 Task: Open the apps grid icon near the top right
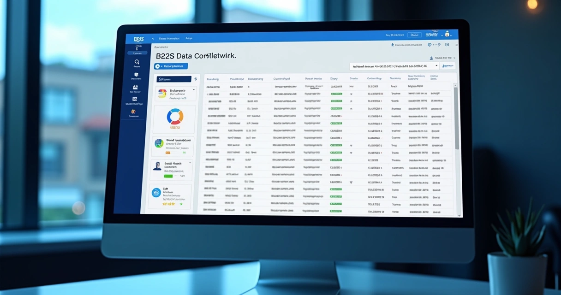pyautogui.click(x=448, y=45)
